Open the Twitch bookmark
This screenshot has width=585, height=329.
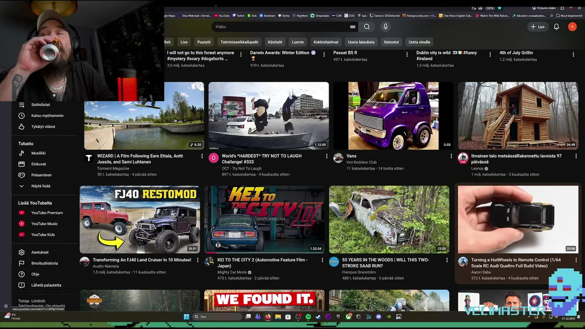(x=238, y=16)
